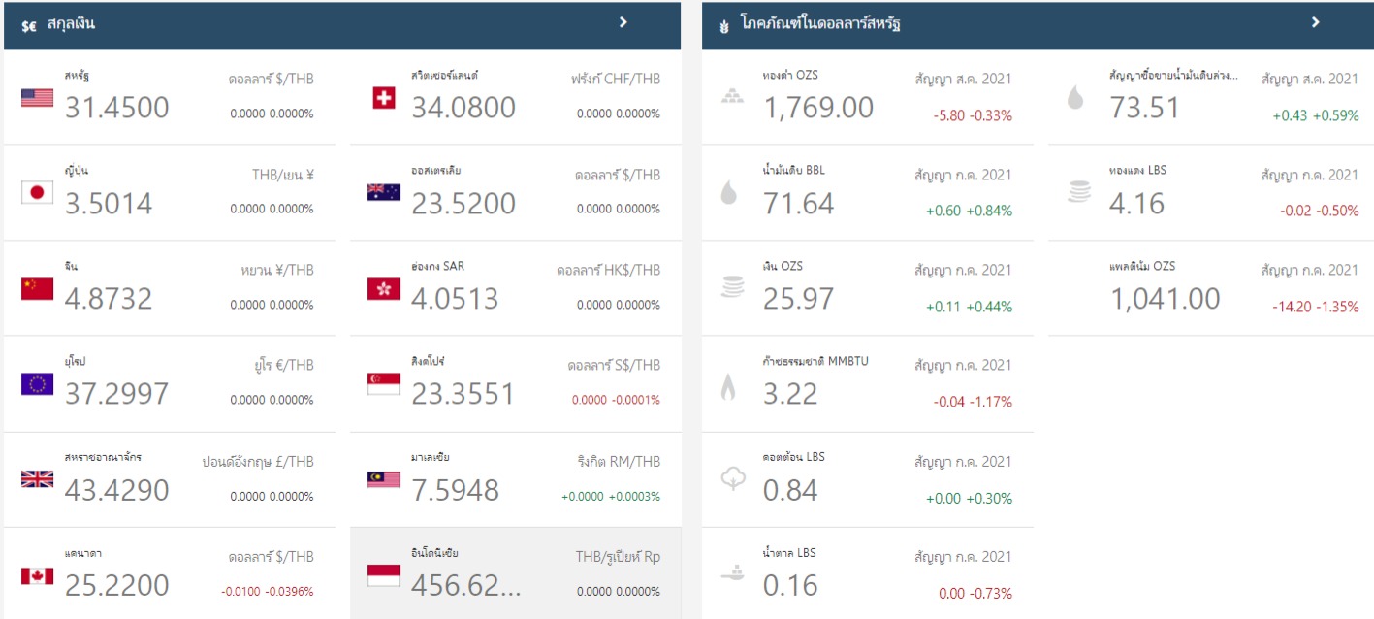Click the natural gas flame icon
The width and height of the screenshot is (1374, 619).
[728, 386]
